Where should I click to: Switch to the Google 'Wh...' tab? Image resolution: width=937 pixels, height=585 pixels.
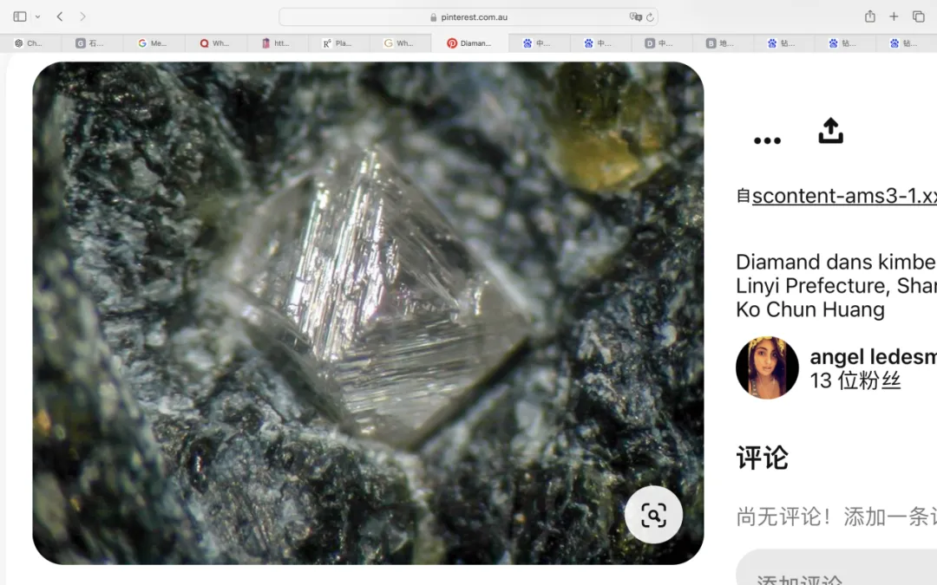tap(400, 43)
